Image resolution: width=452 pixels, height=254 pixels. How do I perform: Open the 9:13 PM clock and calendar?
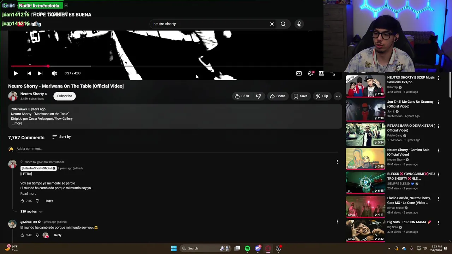pos(436,248)
